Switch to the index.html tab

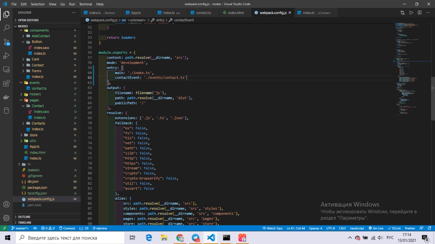[236, 13]
